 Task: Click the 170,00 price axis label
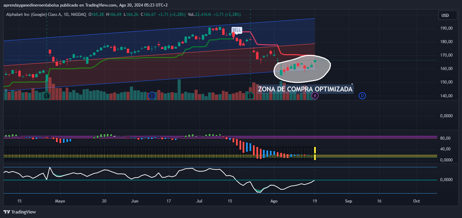pyautogui.click(x=446, y=55)
